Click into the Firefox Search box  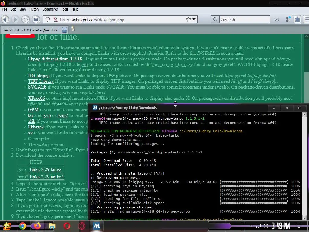point(245,19)
